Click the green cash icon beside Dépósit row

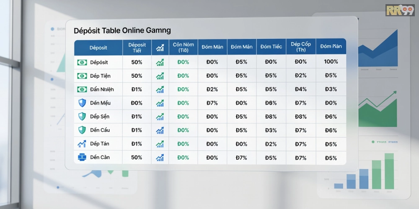pos(82,62)
